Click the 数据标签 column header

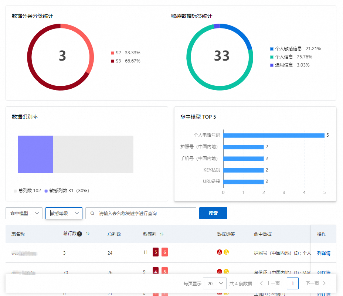coord(226,234)
